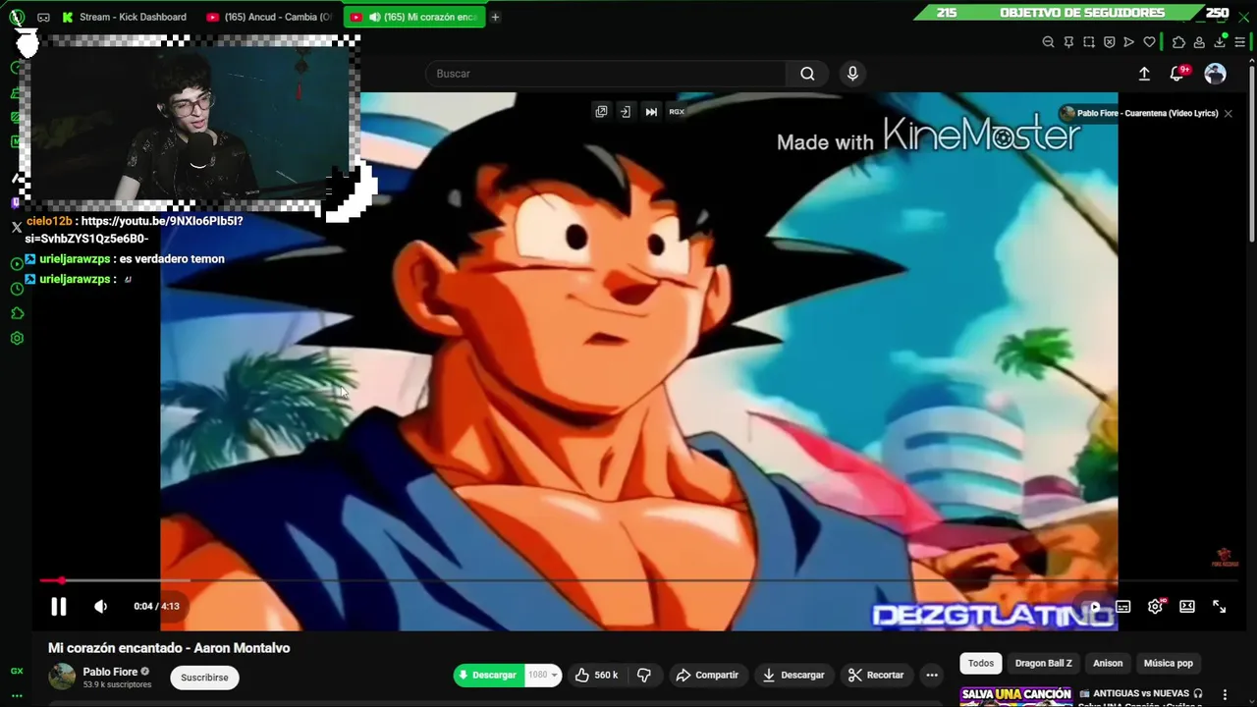Toggle theater mode

(1187, 607)
